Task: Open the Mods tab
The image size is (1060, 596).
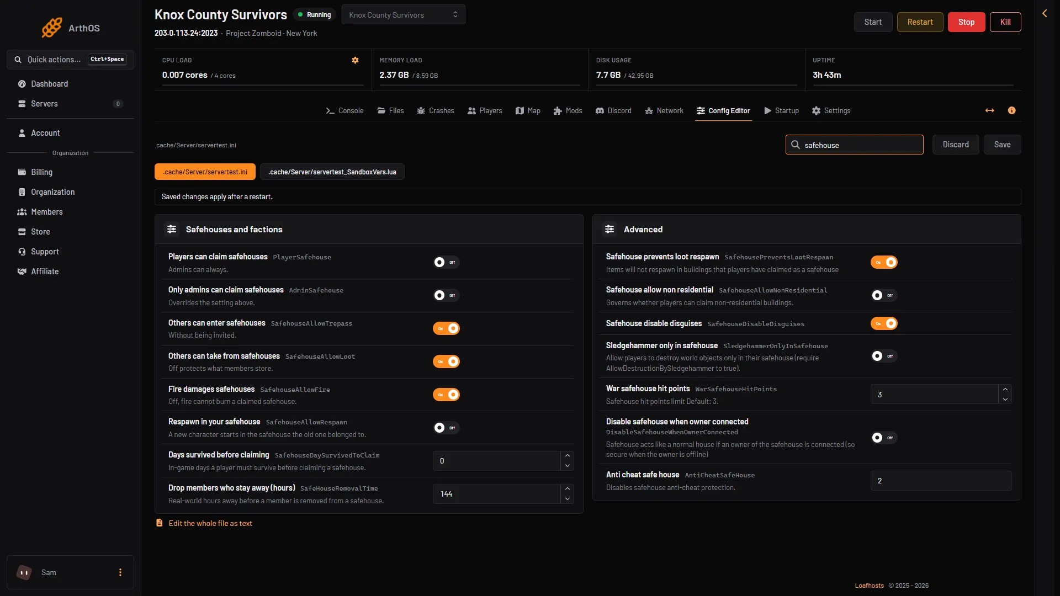Action: pyautogui.click(x=568, y=110)
